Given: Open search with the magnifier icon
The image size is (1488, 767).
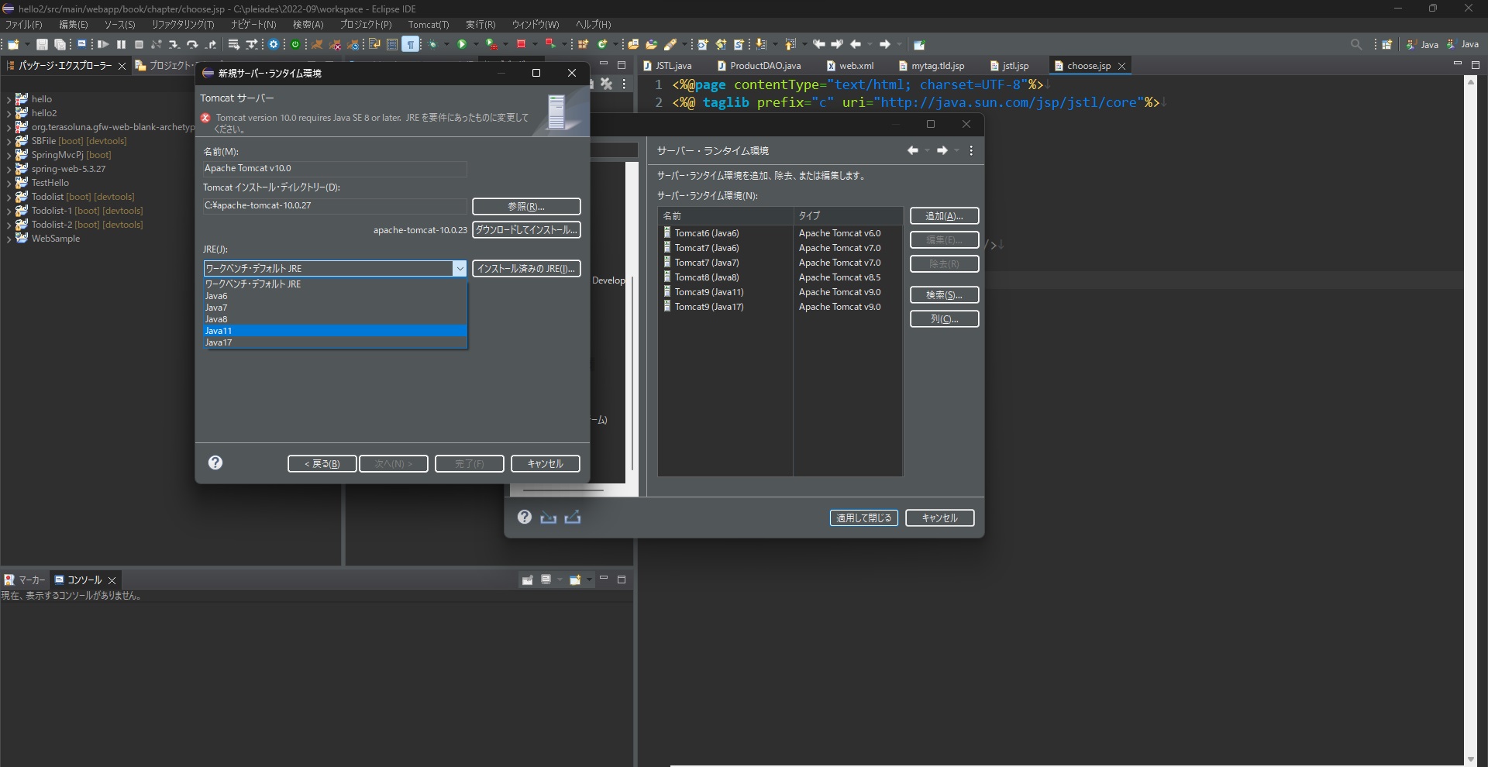Looking at the screenshot, I should pyautogui.click(x=1356, y=44).
